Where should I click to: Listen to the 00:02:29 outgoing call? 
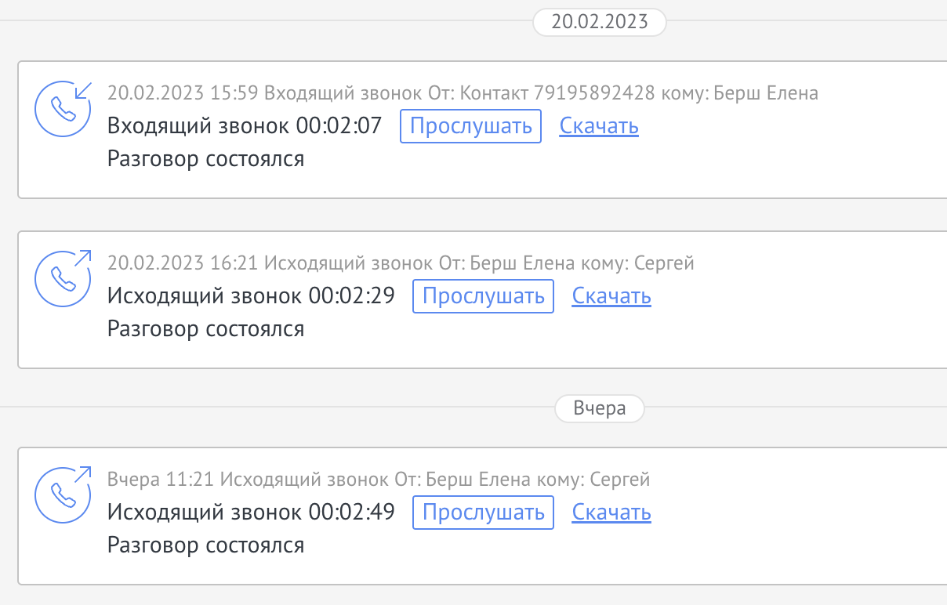pos(483,296)
